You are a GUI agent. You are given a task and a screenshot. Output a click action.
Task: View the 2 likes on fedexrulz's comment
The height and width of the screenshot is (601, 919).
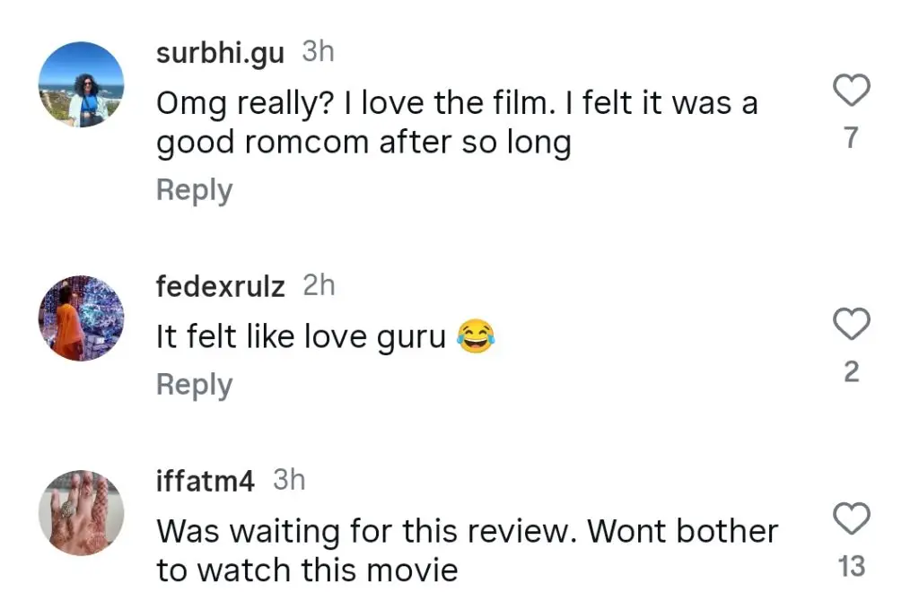pos(852,371)
